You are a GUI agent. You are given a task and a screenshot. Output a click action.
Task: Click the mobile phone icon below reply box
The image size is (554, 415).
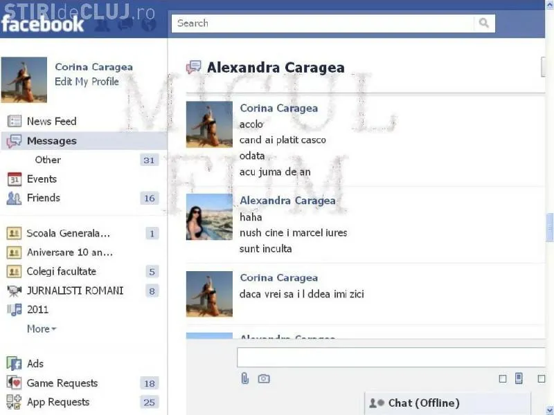pyautogui.click(x=519, y=378)
